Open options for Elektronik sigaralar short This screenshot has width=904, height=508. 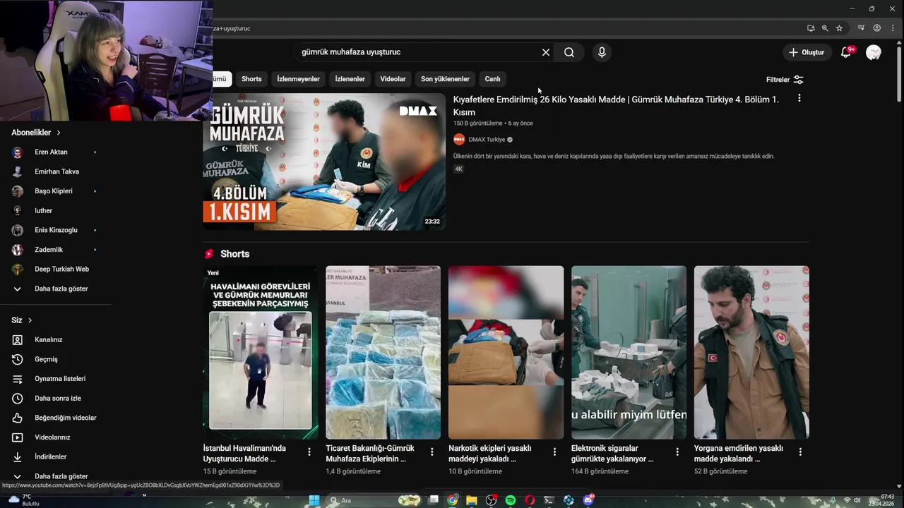tap(677, 452)
